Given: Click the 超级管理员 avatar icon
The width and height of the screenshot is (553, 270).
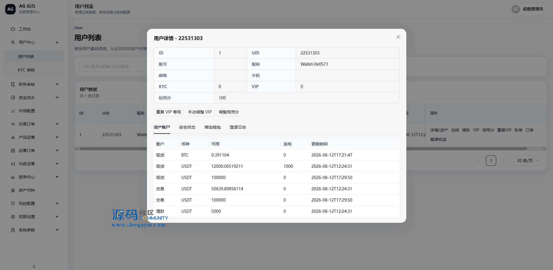Looking at the screenshot, I should 516,9.
